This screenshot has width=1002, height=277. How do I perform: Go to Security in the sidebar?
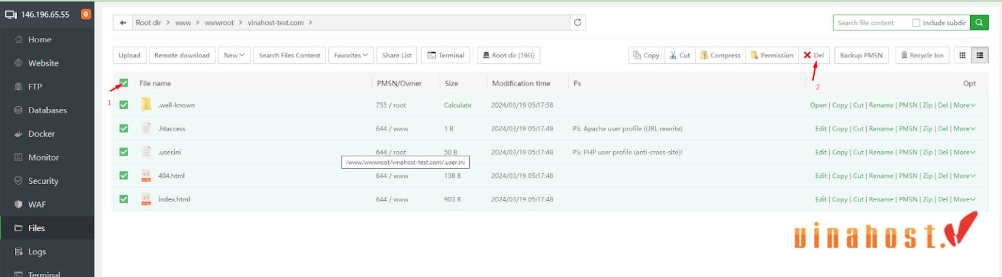pos(43,181)
